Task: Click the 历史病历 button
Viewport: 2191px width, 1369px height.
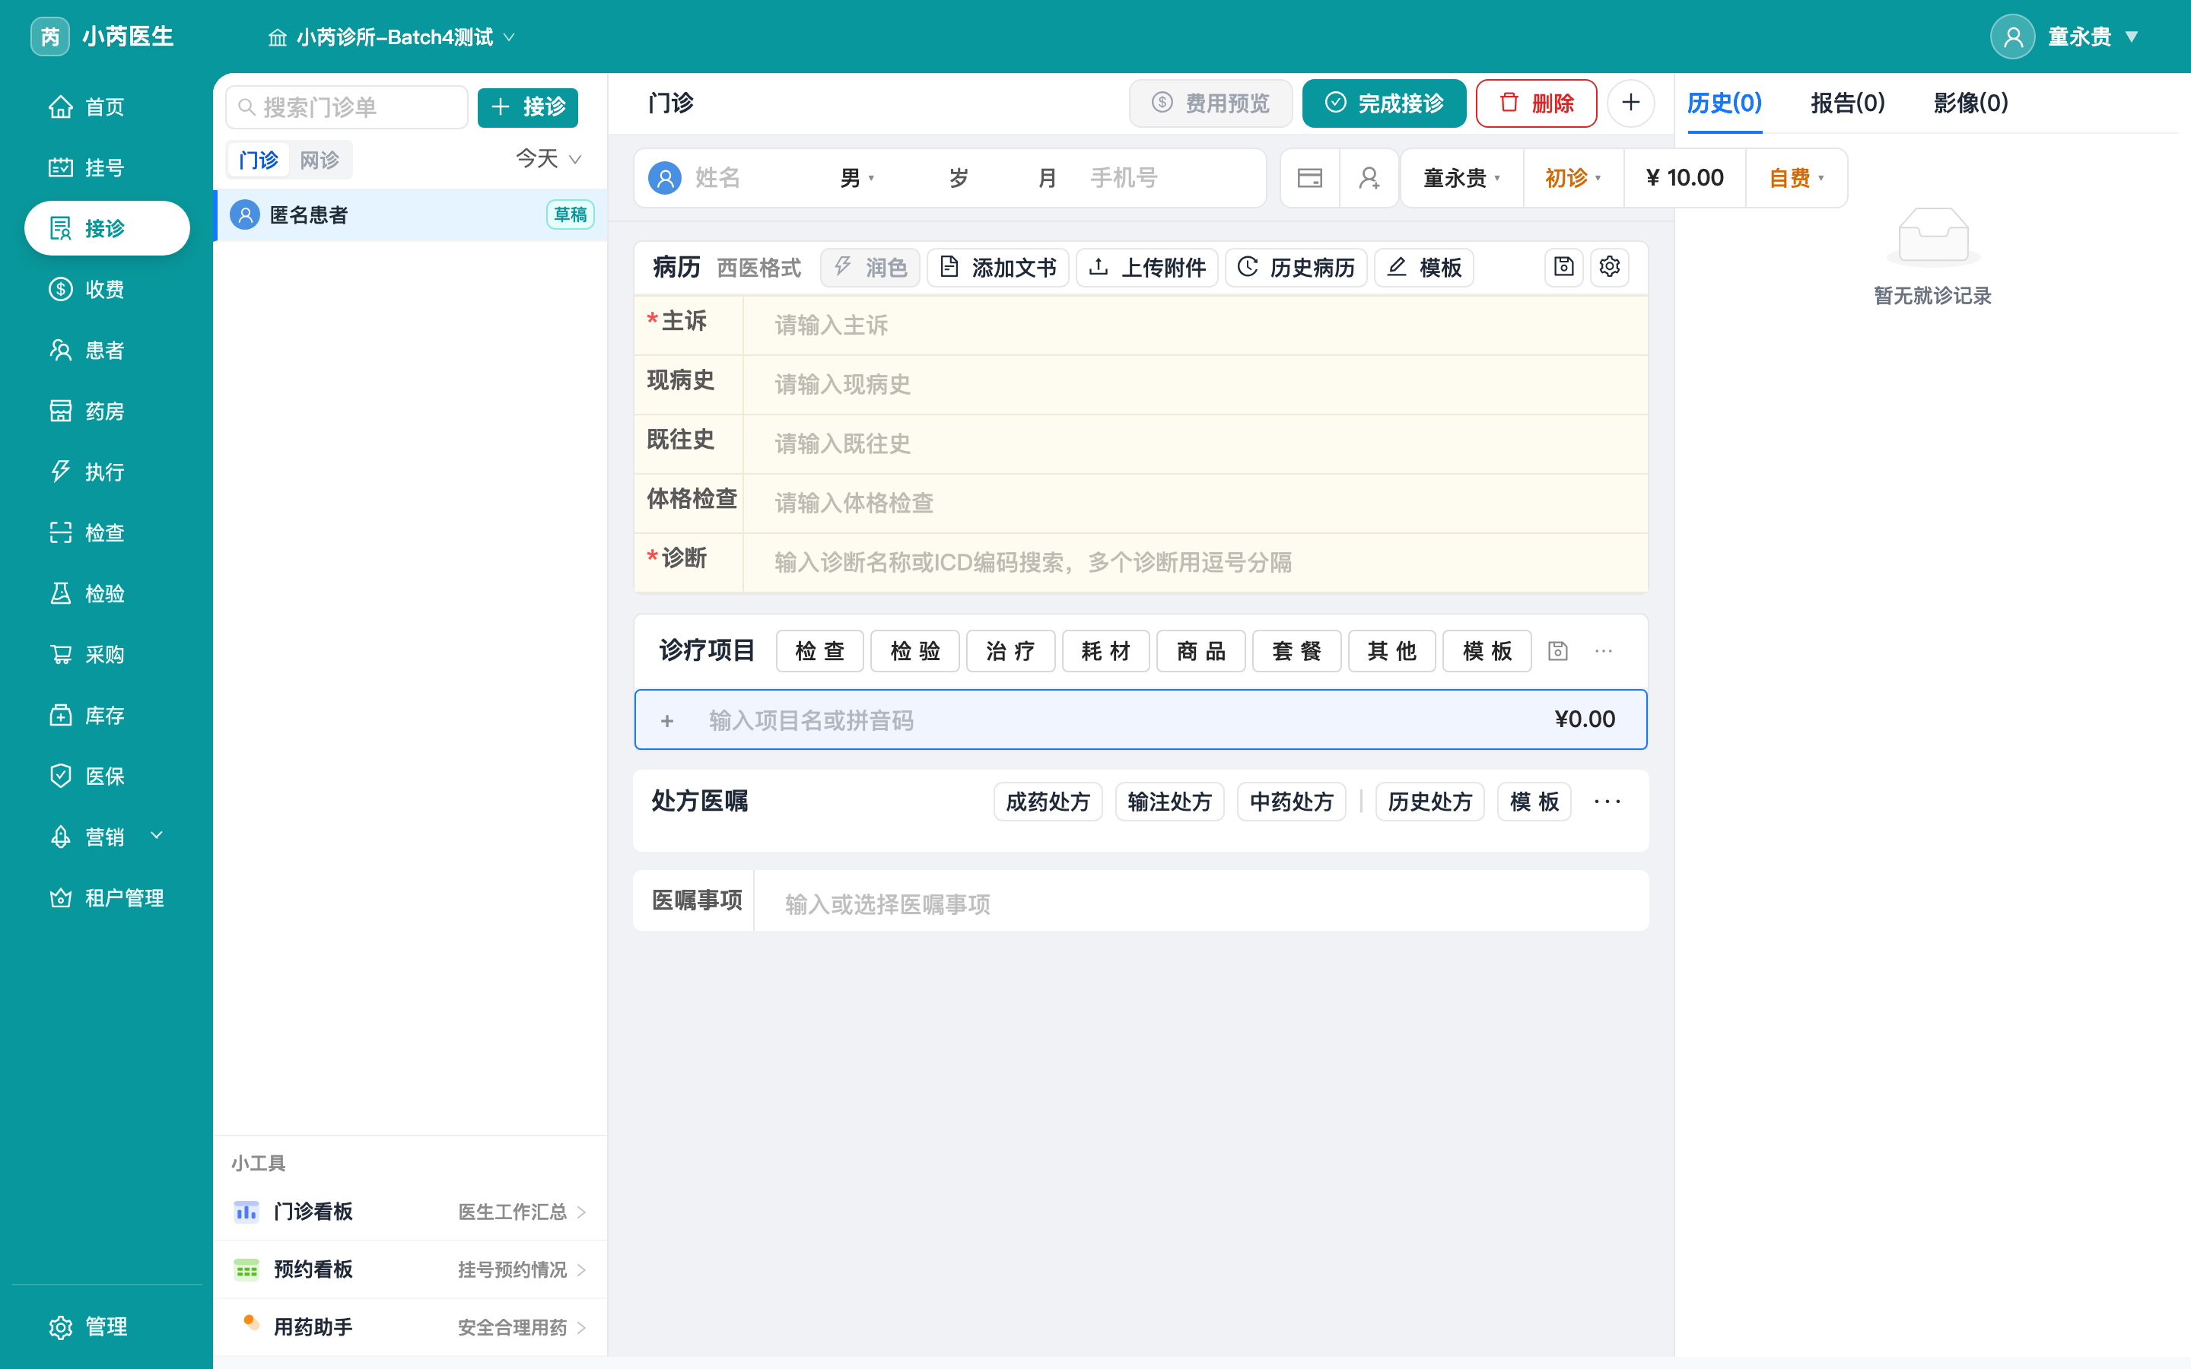Action: coord(1296,268)
